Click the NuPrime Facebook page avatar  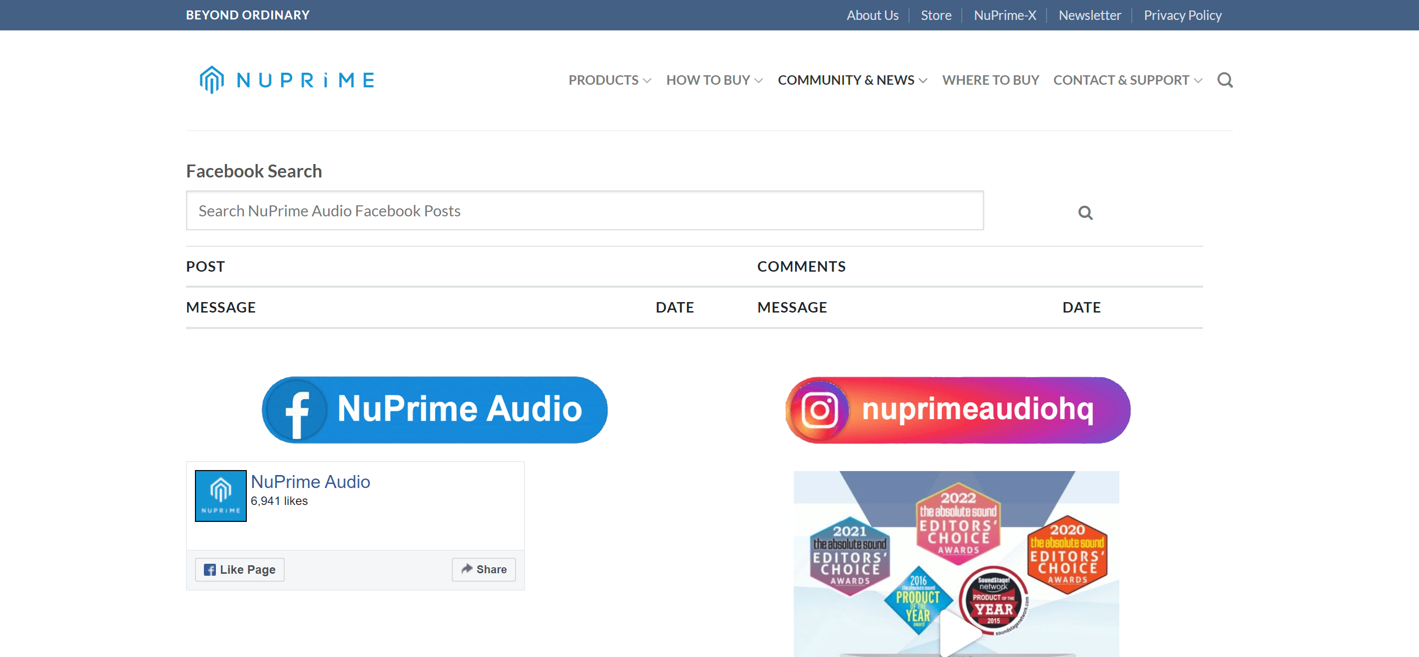220,495
